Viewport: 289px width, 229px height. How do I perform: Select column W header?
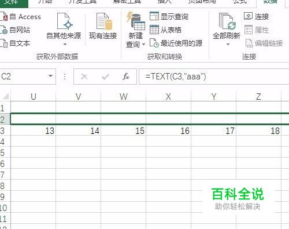pyautogui.click(x=124, y=96)
